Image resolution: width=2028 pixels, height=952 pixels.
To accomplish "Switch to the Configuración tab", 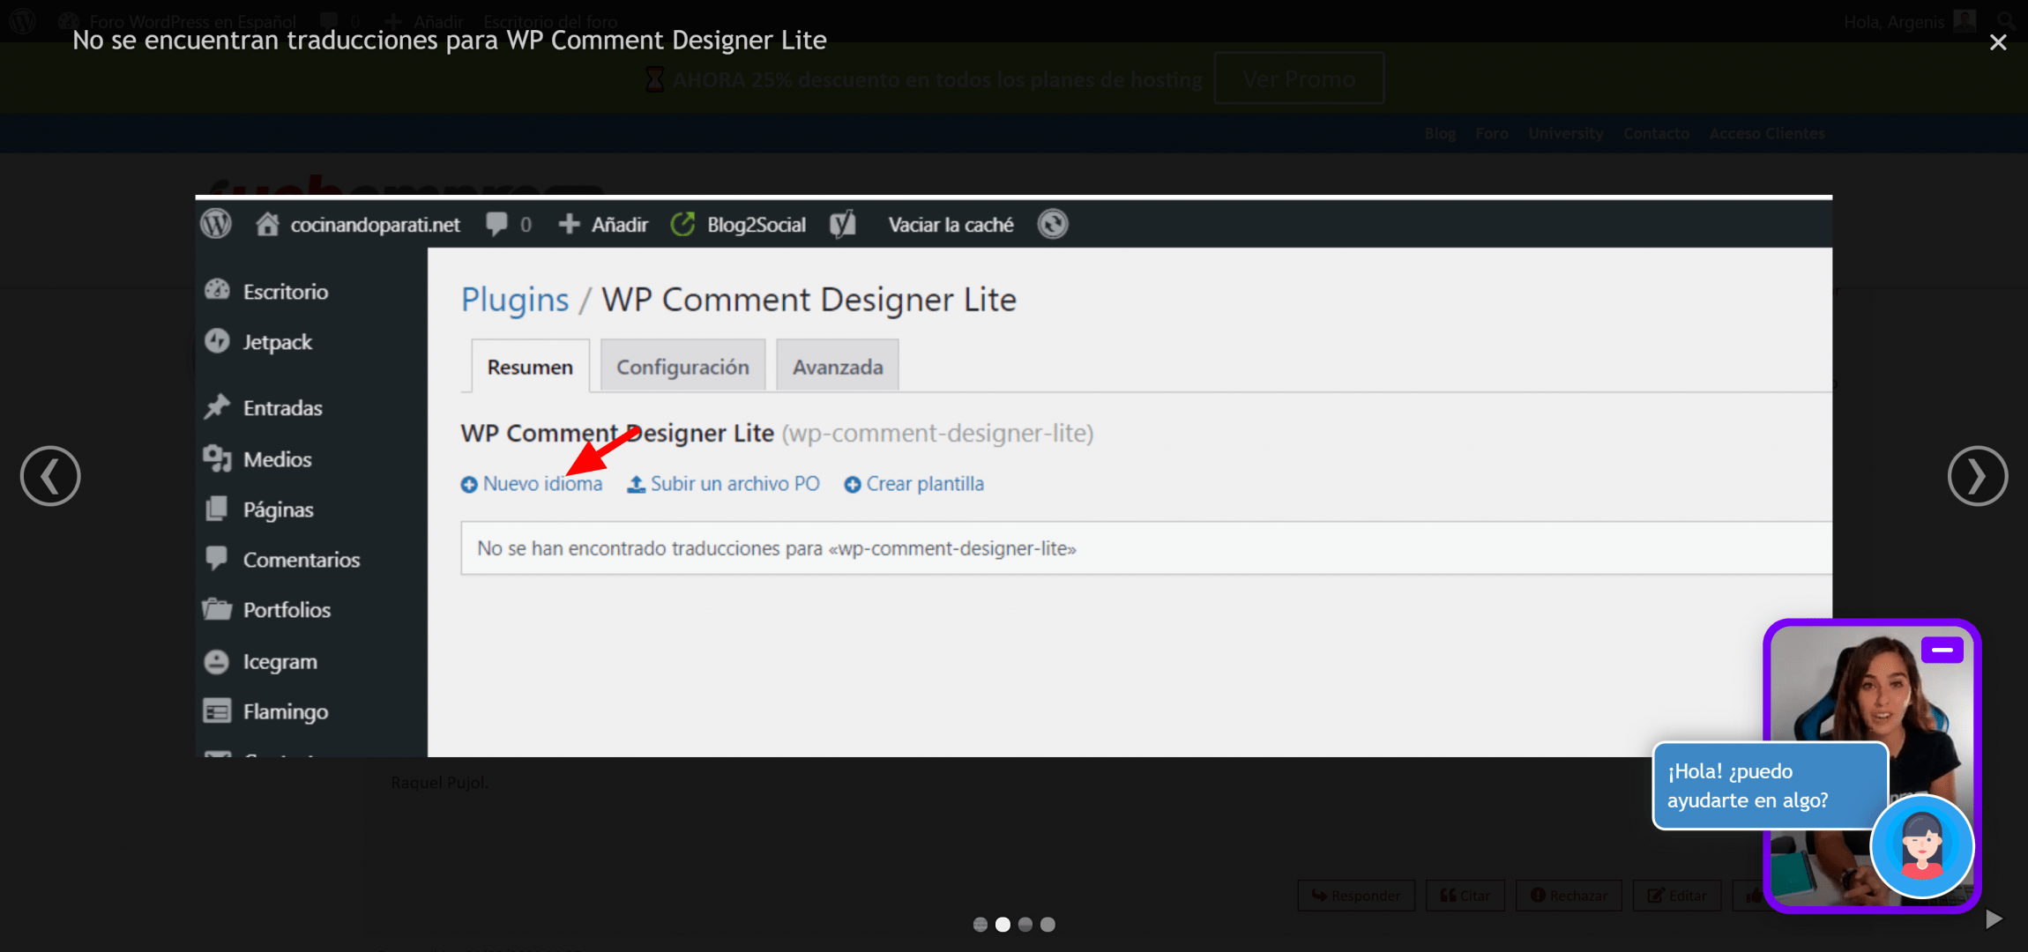I will [x=682, y=367].
